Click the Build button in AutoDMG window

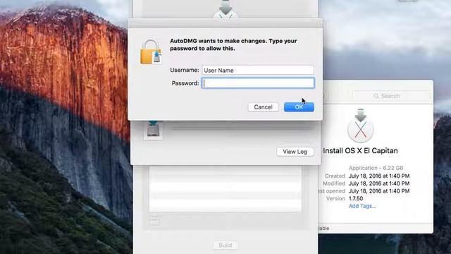225,245
